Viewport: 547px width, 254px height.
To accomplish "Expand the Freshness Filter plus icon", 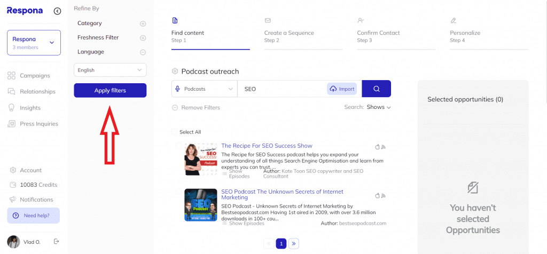I will tap(143, 38).
